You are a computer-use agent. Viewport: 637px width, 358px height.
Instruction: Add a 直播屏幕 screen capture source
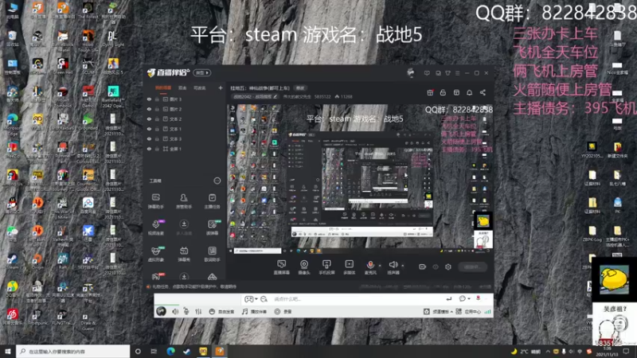pos(281,267)
